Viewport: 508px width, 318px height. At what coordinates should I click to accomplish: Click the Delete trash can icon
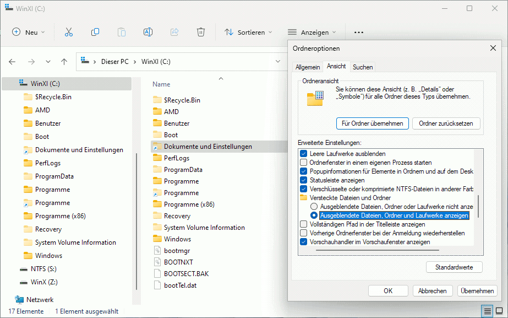pos(200,32)
